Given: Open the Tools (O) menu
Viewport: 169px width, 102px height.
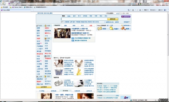Looking at the screenshot, I should click(x=160, y=10).
